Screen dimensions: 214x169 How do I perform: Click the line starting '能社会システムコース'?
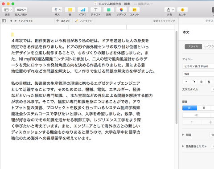tap(76, 114)
